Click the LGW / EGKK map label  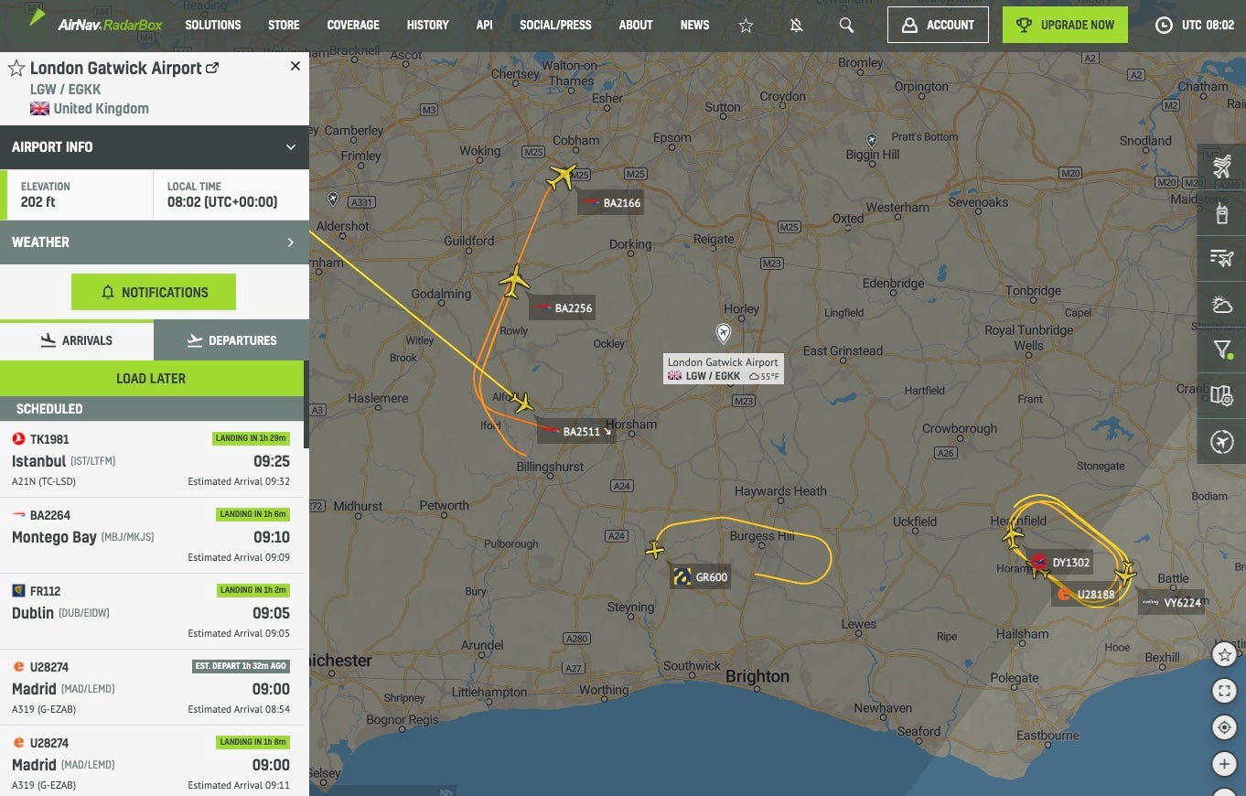tap(723, 370)
